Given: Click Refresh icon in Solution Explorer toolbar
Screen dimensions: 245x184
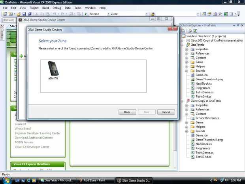Looking at the screenshot, I should click(195, 31).
